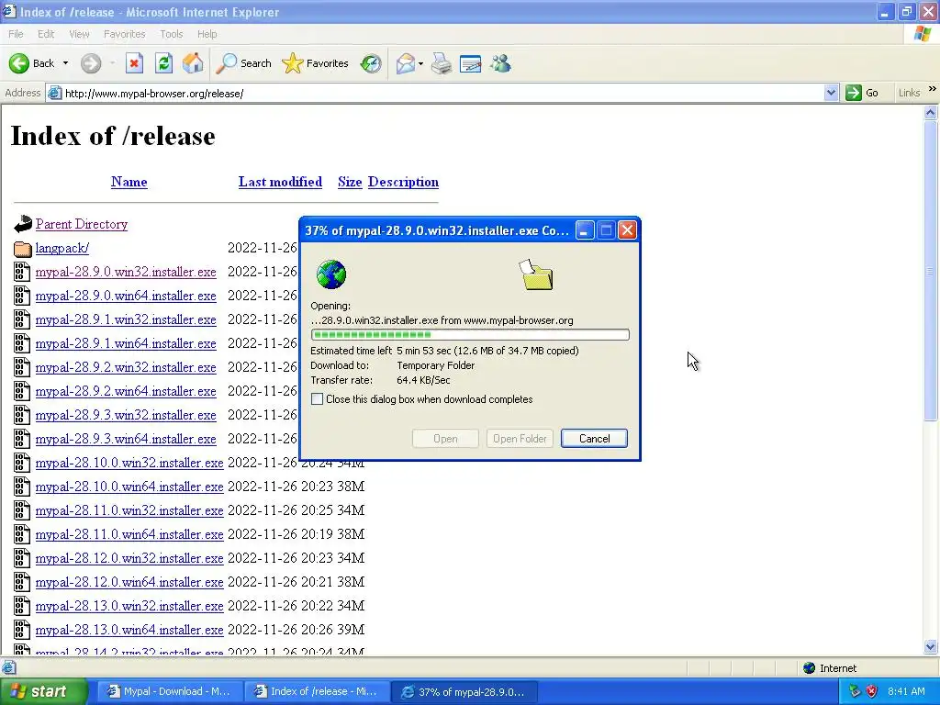Refresh the page with green arrows icon
This screenshot has height=705, width=940.
(163, 63)
